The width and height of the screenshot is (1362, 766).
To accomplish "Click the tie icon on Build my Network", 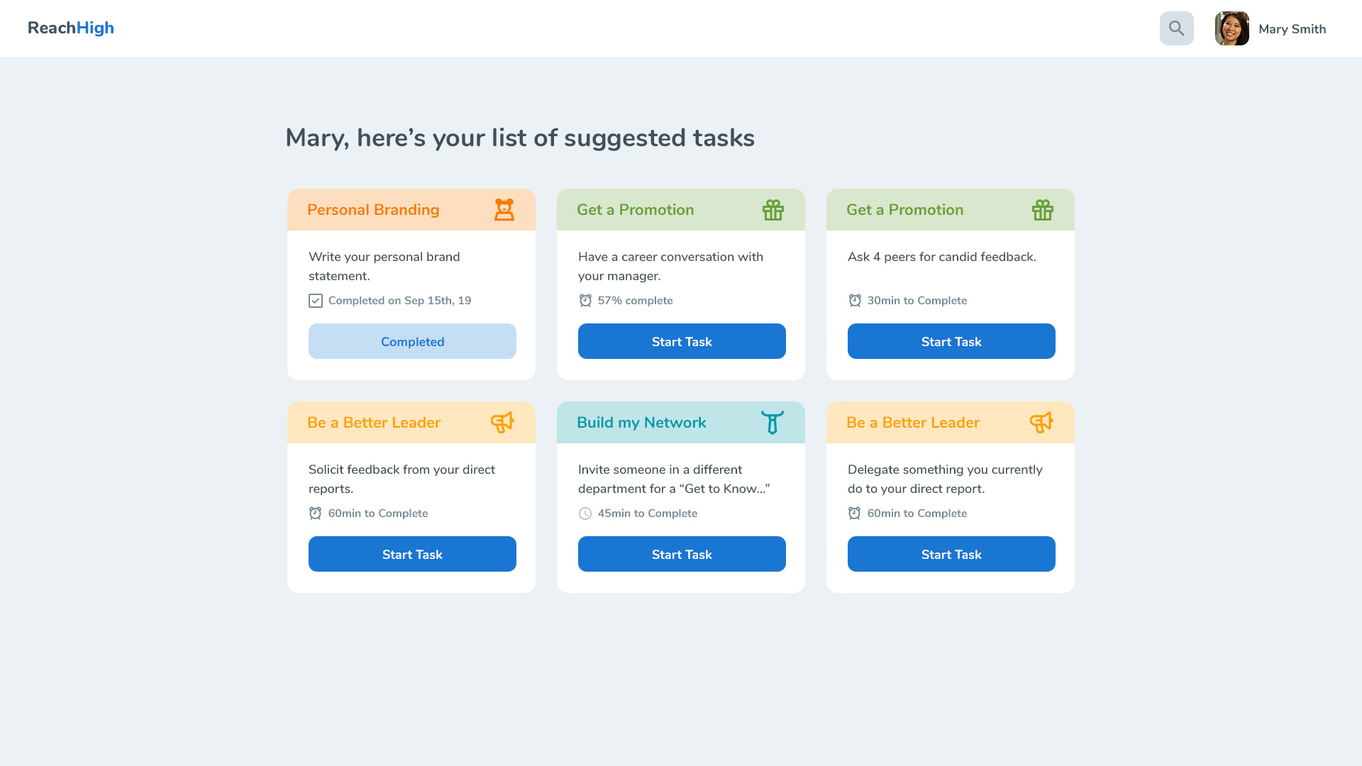I will [x=773, y=423].
